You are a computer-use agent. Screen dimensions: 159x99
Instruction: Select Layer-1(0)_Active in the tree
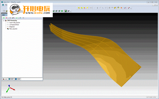coord(15,22)
